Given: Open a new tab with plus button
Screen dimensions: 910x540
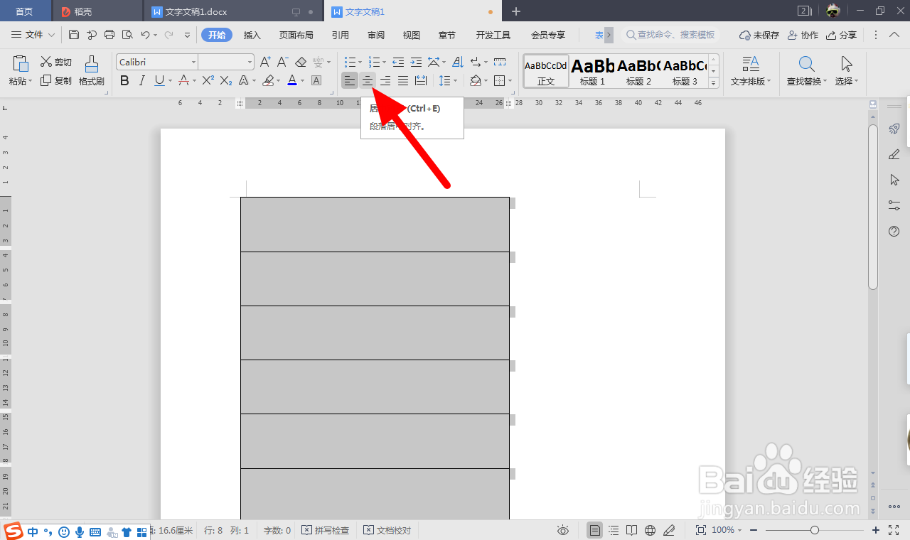Looking at the screenshot, I should pos(516,11).
